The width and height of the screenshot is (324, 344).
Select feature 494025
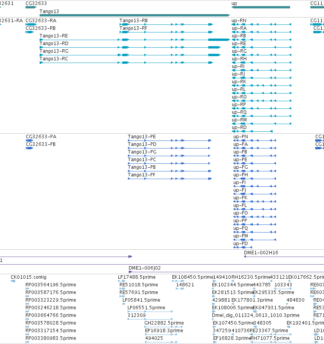pos(154,338)
